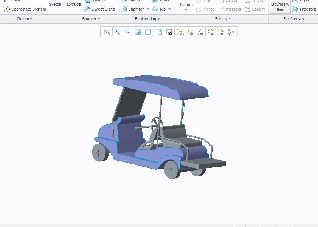
Task: Toggle datum point display visibility
Action: tap(210, 32)
